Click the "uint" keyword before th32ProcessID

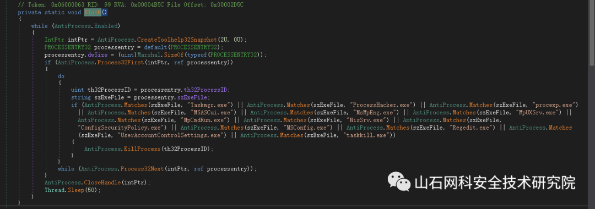point(78,90)
